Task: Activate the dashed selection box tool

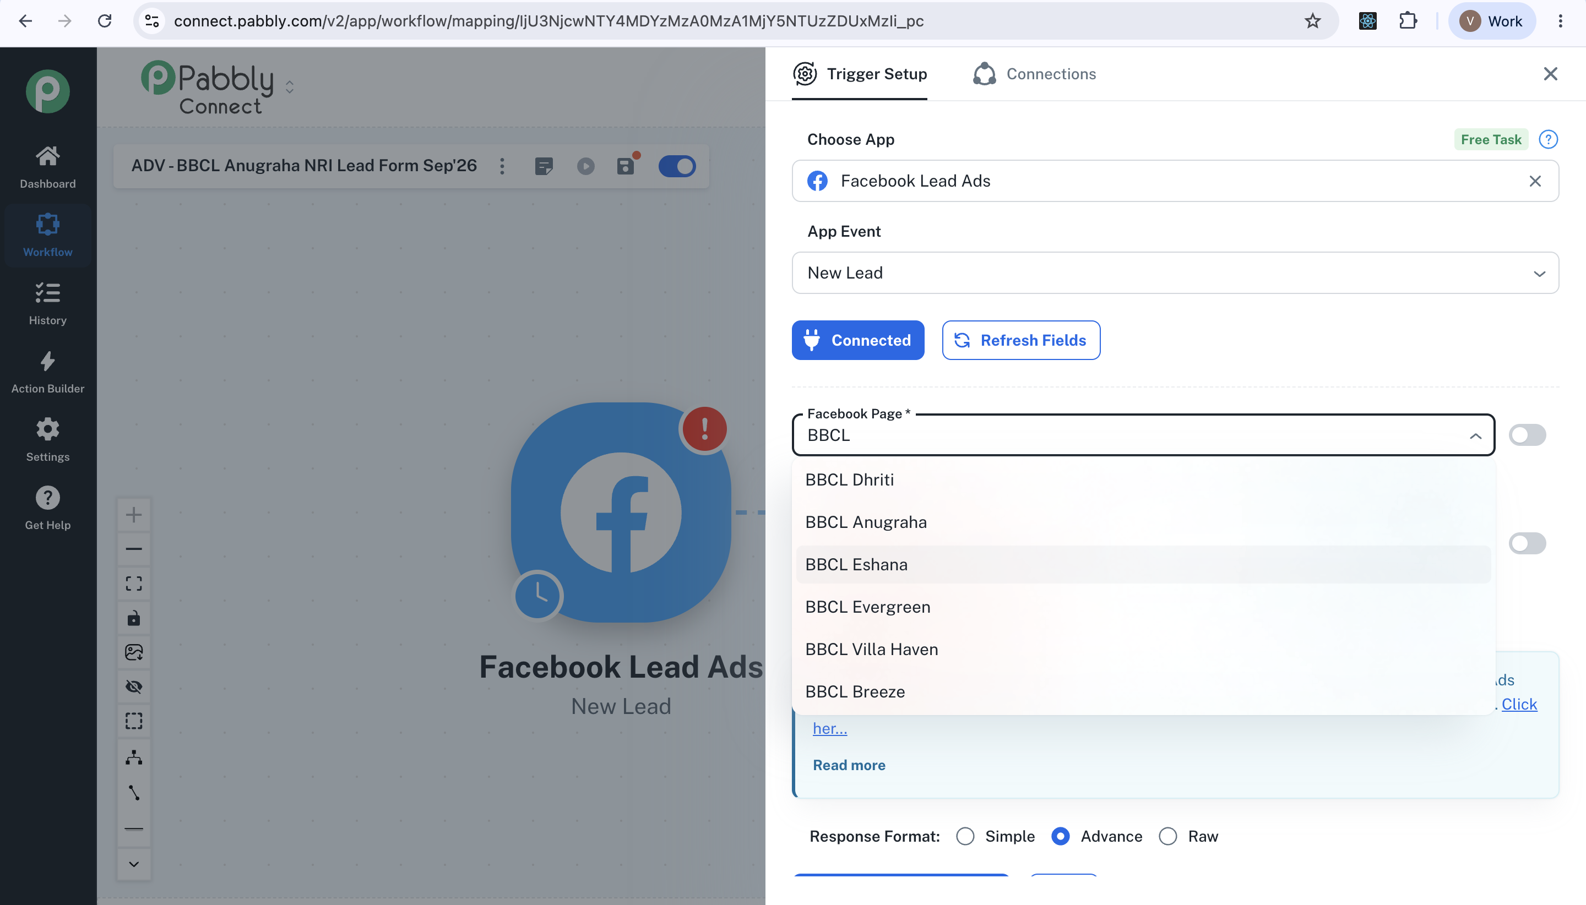Action: click(134, 721)
